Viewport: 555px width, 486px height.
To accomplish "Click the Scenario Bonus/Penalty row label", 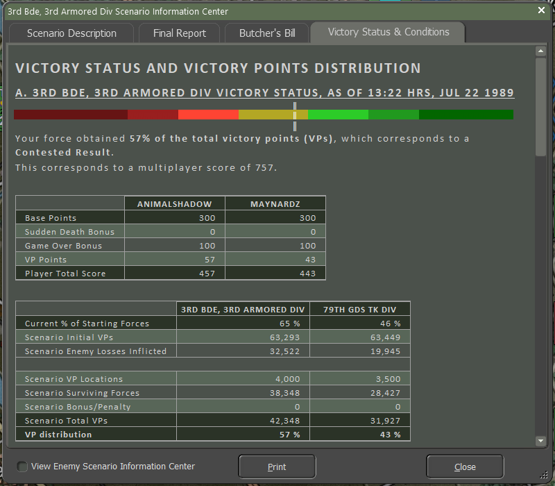I will pyautogui.click(x=78, y=407).
